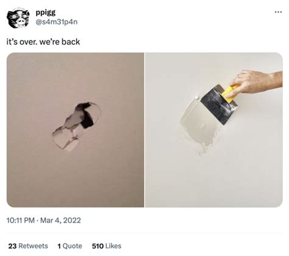Open the ppigg display name profile link

[x=46, y=13]
